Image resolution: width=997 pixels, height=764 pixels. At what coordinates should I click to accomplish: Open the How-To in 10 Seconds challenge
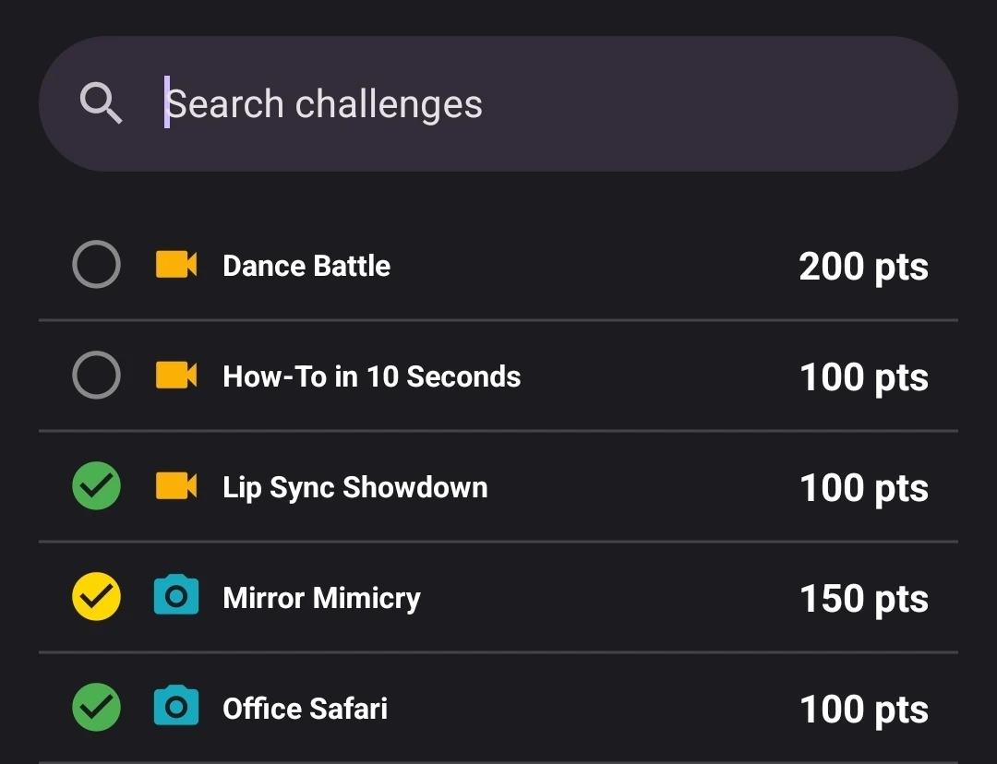point(371,376)
